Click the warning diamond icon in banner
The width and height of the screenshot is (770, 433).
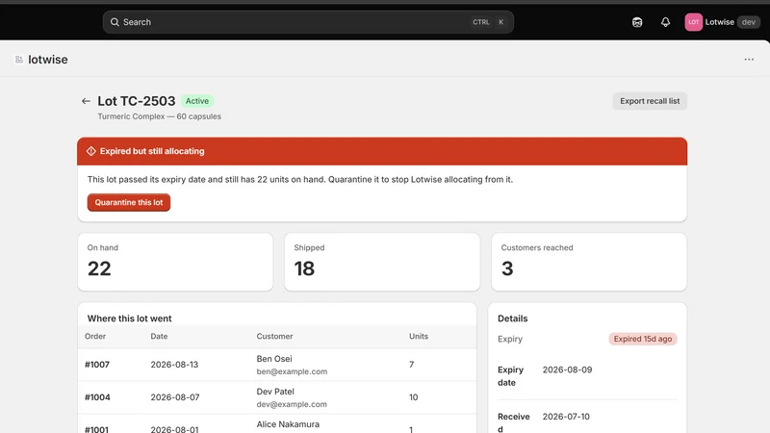[91, 151]
